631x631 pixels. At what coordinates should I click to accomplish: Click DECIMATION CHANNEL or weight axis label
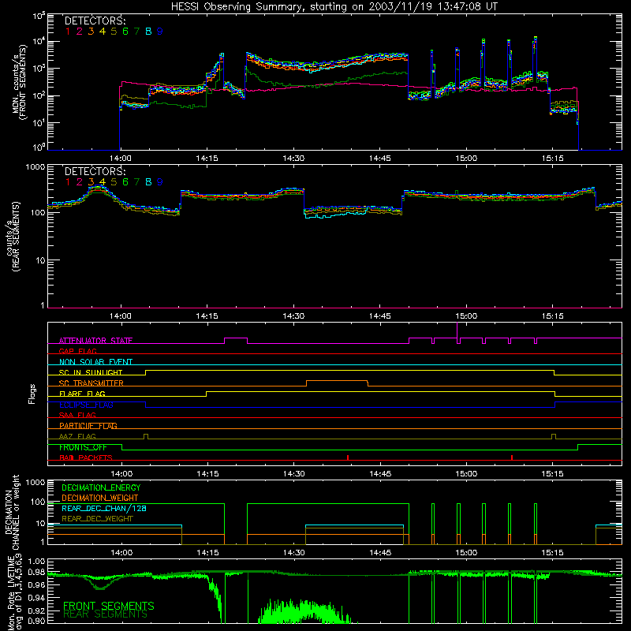coord(12,512)
